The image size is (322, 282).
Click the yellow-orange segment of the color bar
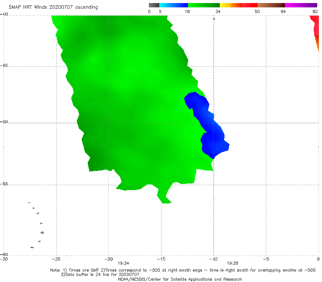click(231, 5)
